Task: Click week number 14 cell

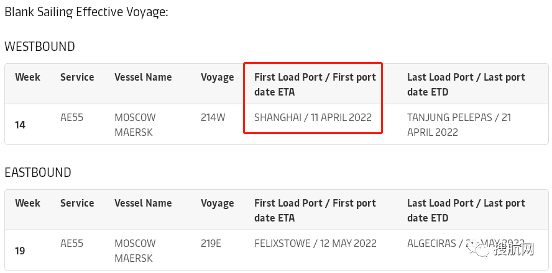Action: pos(20,125)
